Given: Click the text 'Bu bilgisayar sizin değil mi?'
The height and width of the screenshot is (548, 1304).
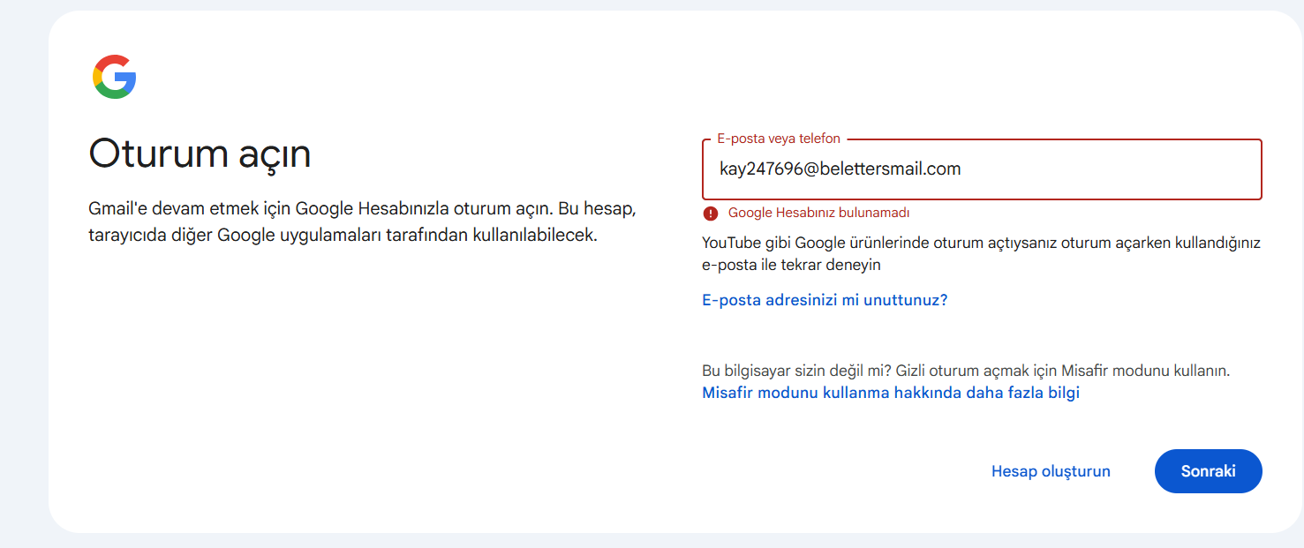Looking at the screenshot, I should point(797,371).
